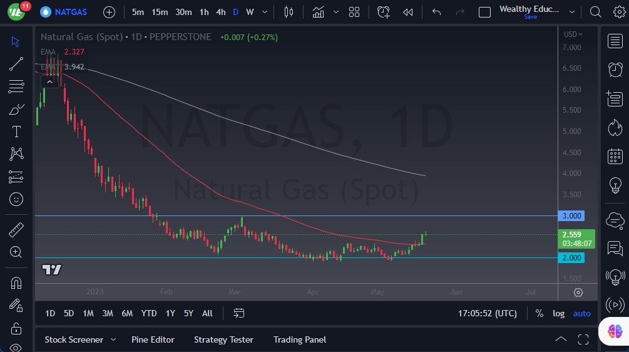Toggle log scale mode
Image resolution: width=629 pixels, height=352 pixels.
558,313
